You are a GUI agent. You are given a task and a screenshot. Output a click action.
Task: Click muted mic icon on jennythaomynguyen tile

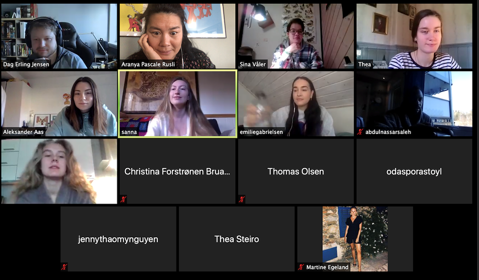[64, 267]
